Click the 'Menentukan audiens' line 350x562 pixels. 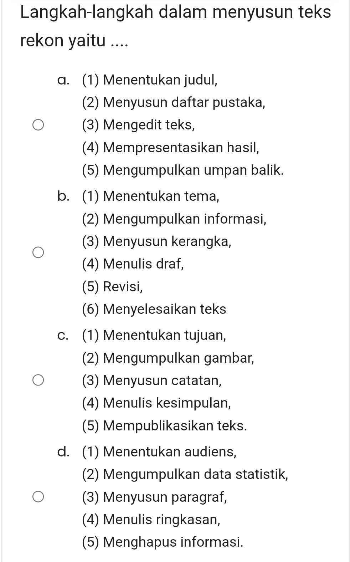click(159, 452)
